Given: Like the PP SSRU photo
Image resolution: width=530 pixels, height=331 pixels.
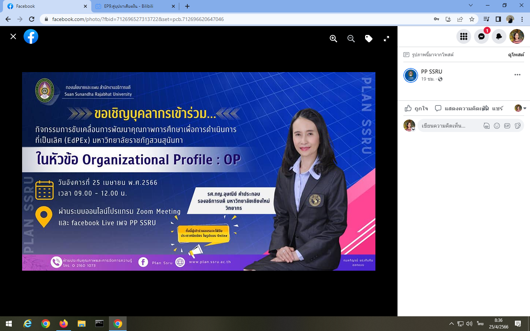Looking at the screenshot, I should pyautogui.click(x=416, y=108).
